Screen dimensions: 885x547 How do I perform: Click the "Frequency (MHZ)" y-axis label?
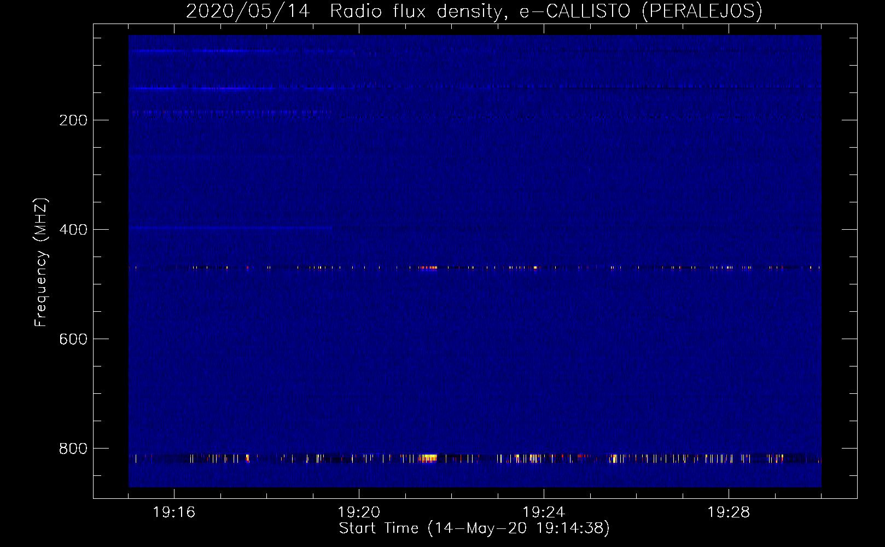point(41,263)
